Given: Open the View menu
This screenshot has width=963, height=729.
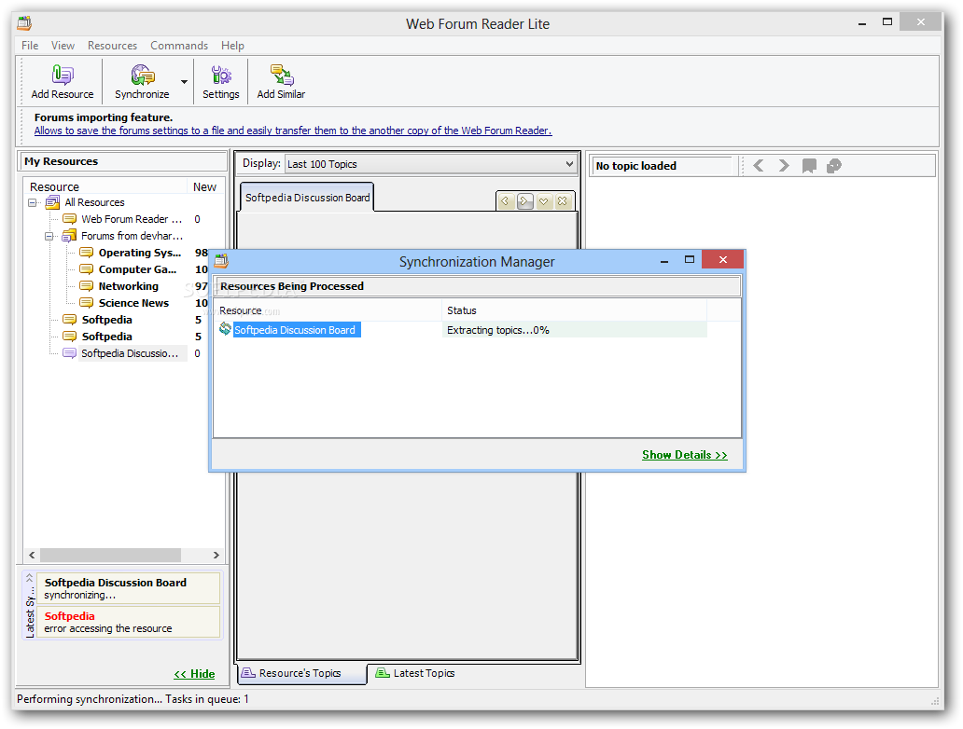Looking at the screenshot, I should click(63, 46).
